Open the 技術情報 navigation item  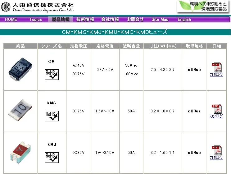85,20
